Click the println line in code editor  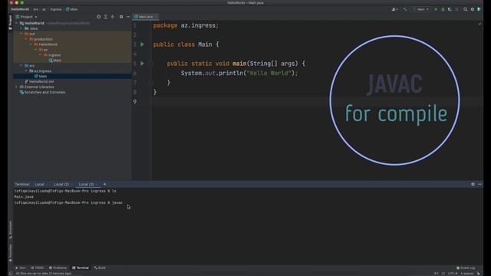pyautogui.click(x=239, y=74)
